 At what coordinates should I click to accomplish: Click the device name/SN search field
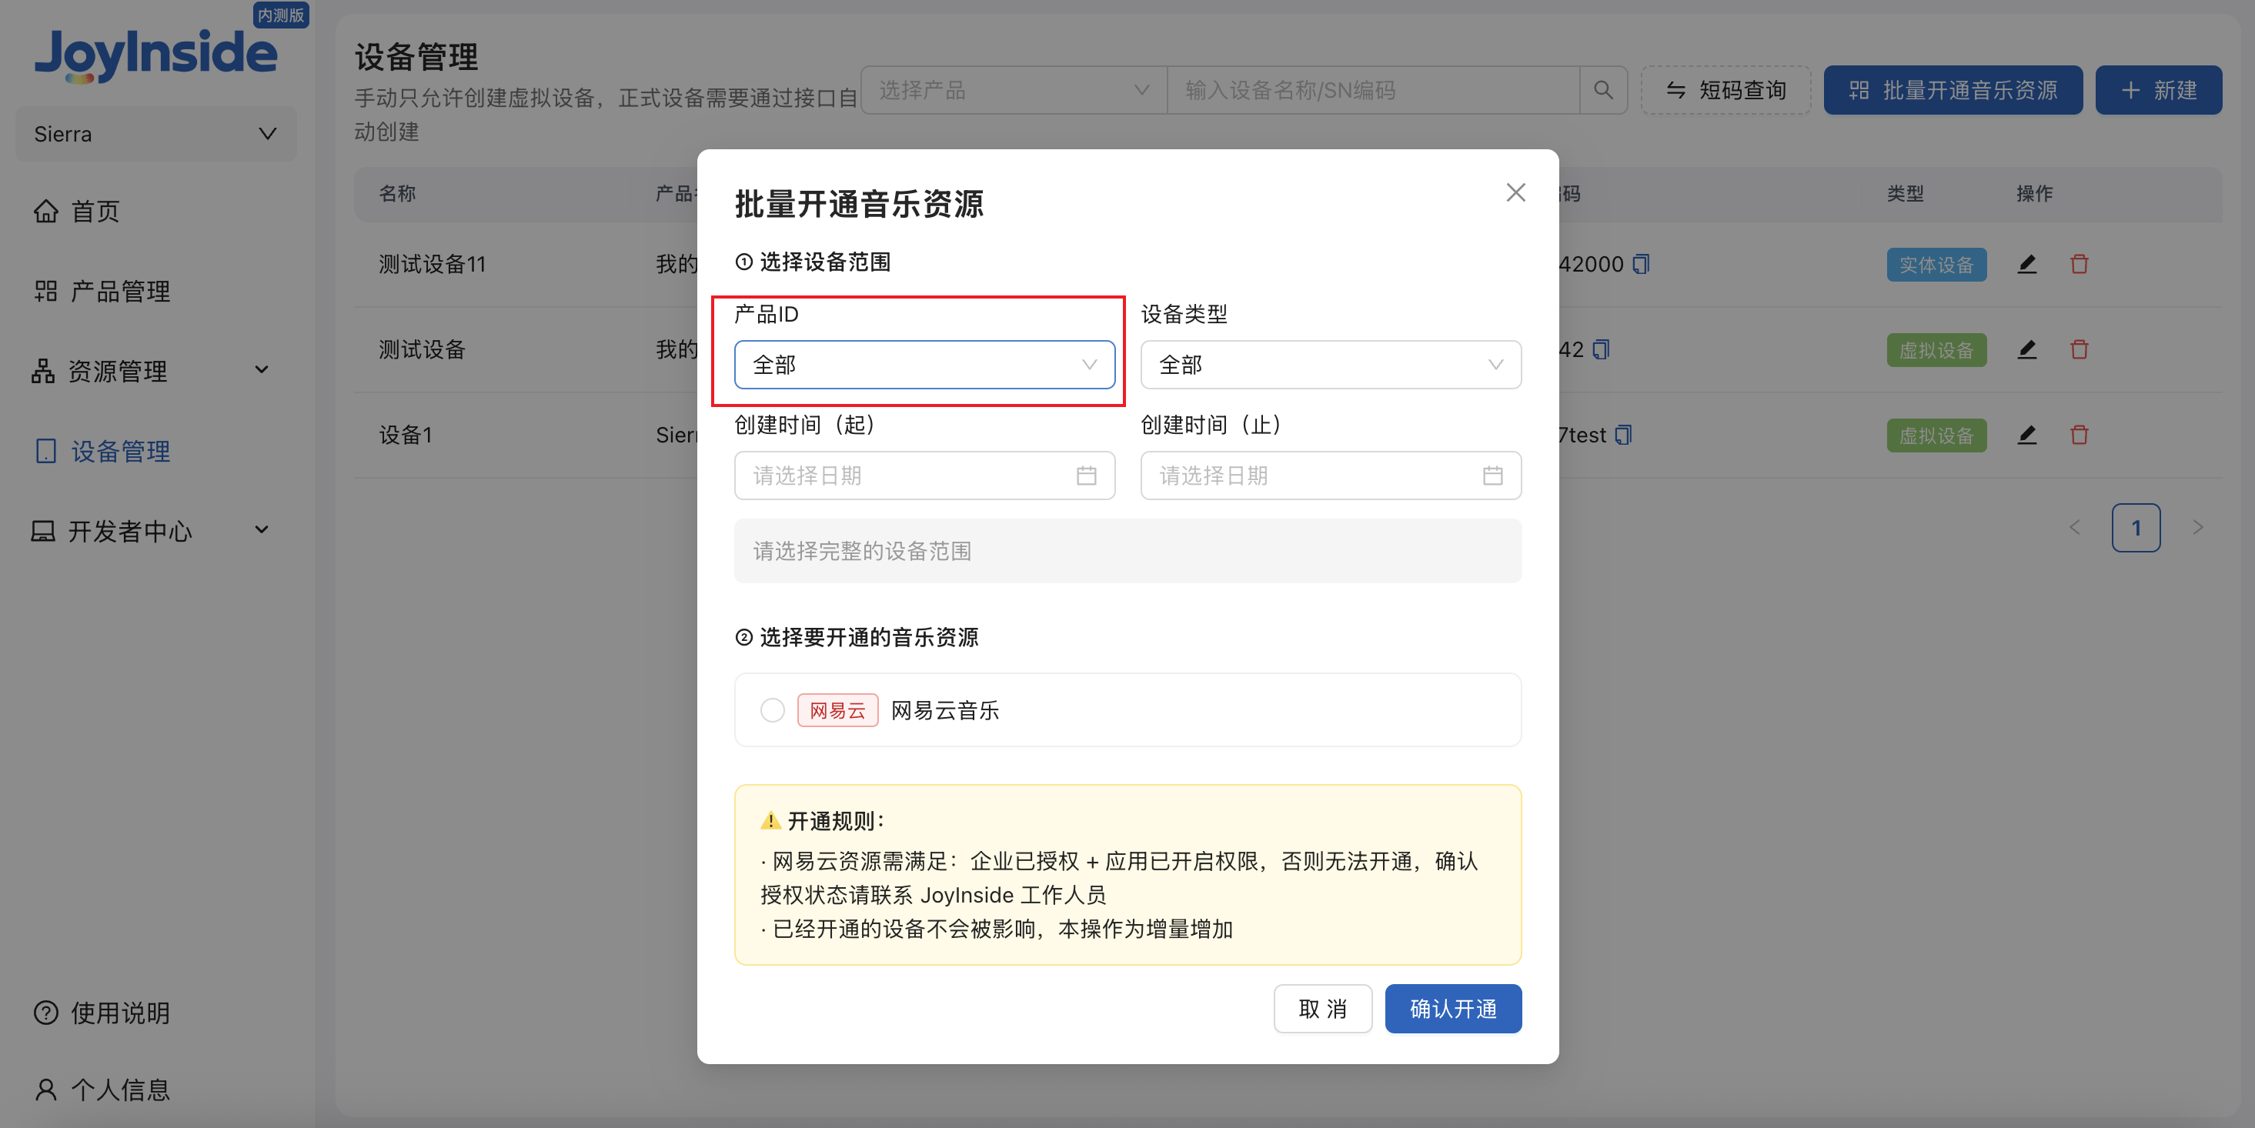pos(1372,90)
